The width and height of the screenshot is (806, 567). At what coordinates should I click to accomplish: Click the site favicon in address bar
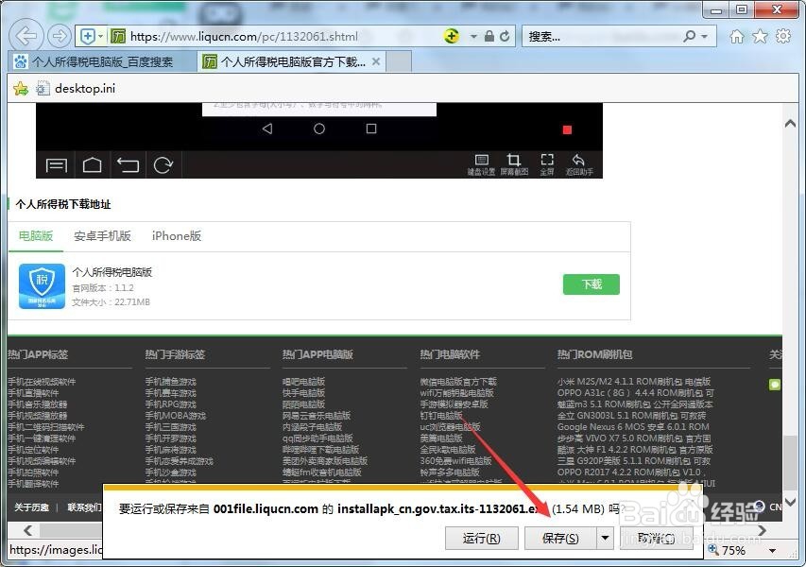pos(118,36)
